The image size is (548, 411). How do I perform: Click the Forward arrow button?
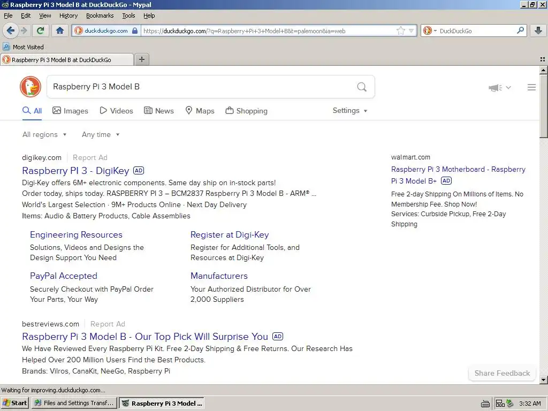(24, 31)
